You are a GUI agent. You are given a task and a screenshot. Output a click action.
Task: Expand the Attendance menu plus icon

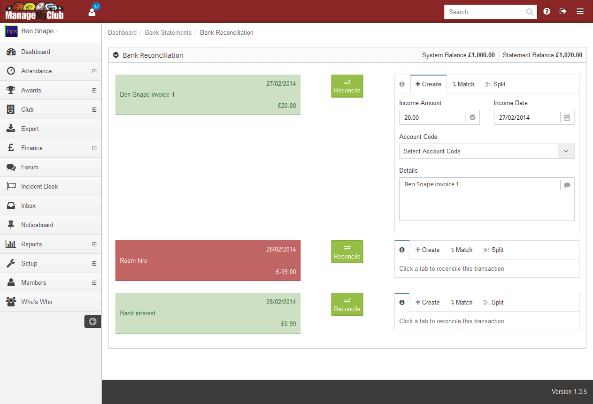tap(94, 71)
